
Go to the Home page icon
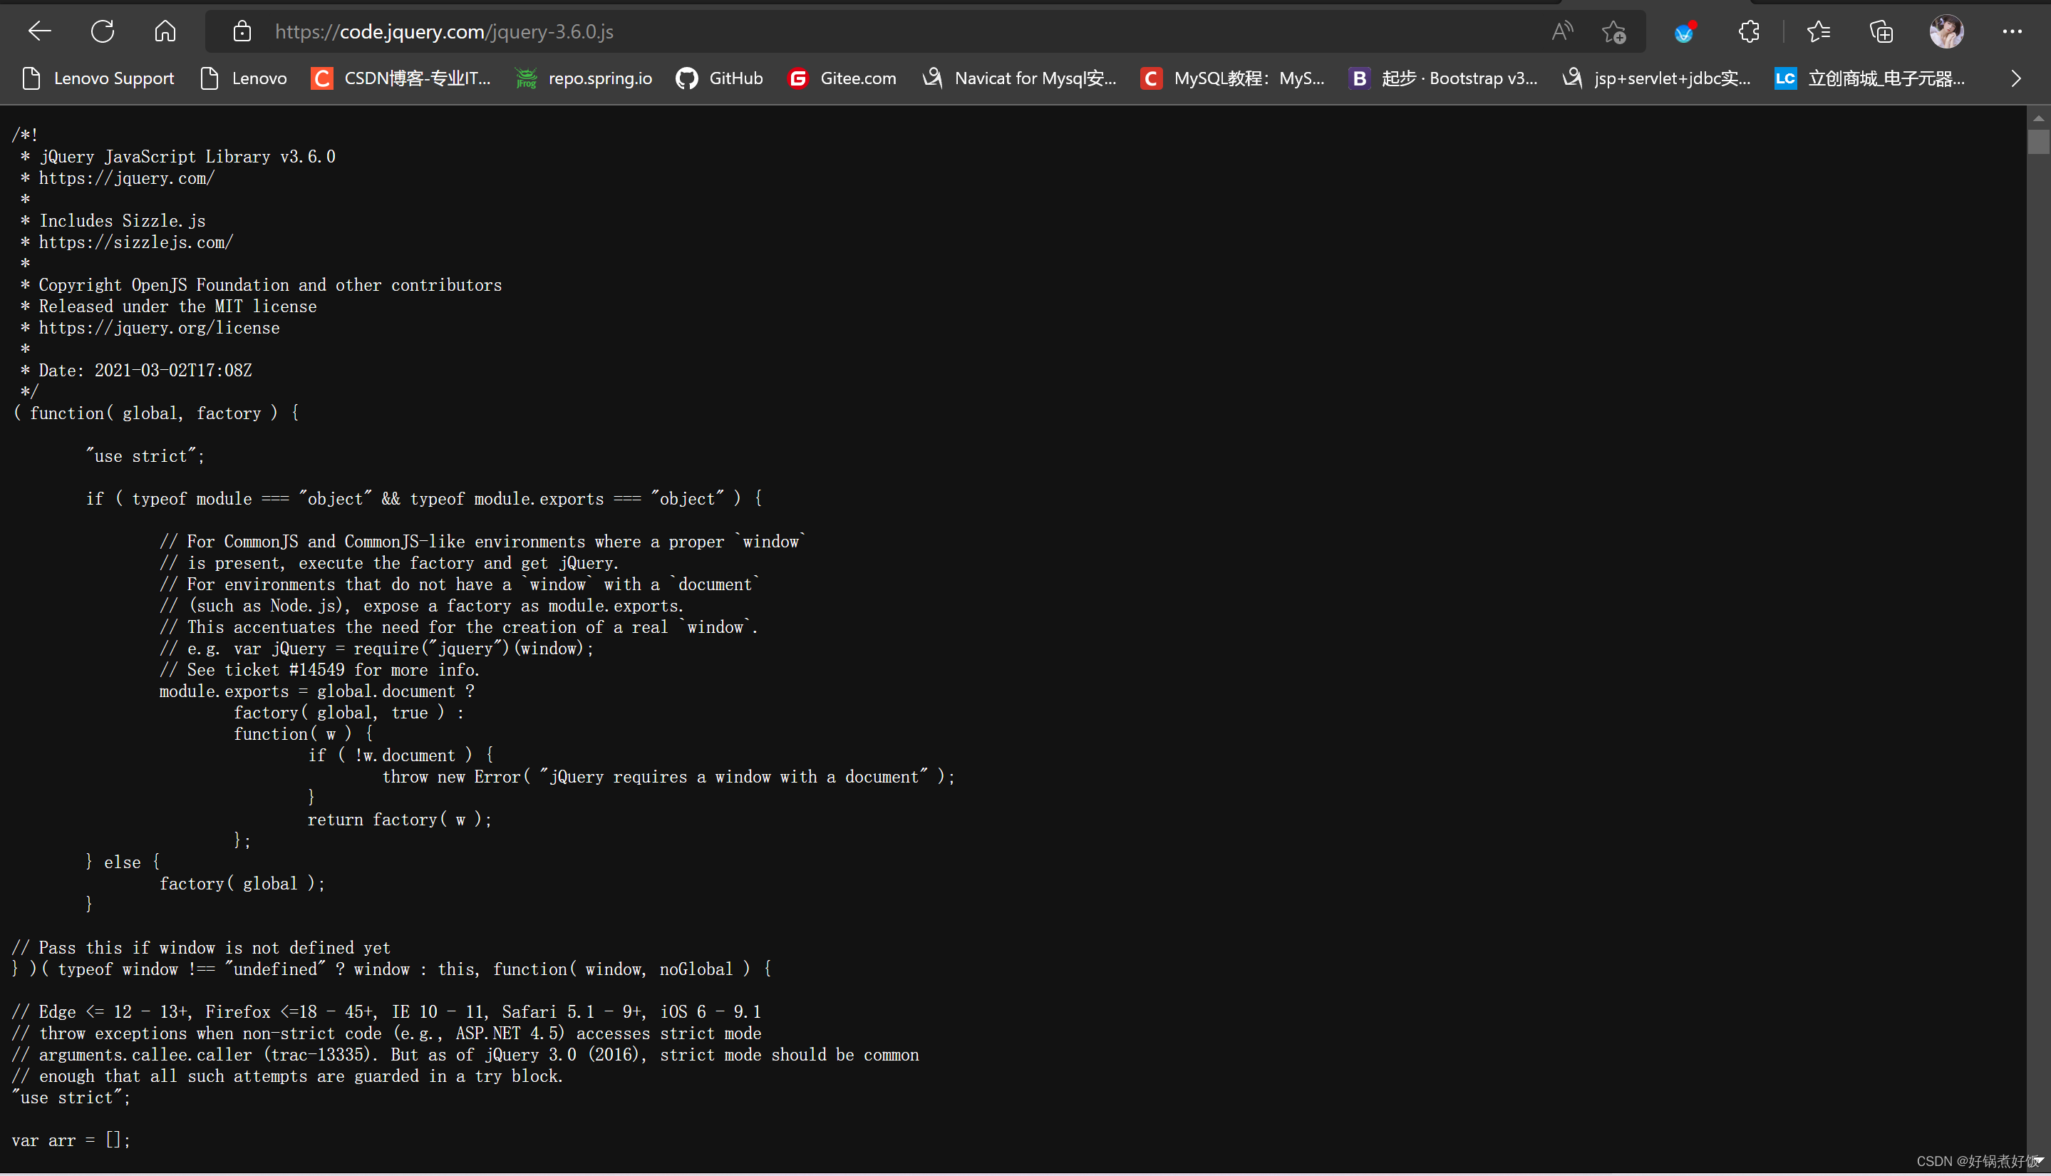165,31
